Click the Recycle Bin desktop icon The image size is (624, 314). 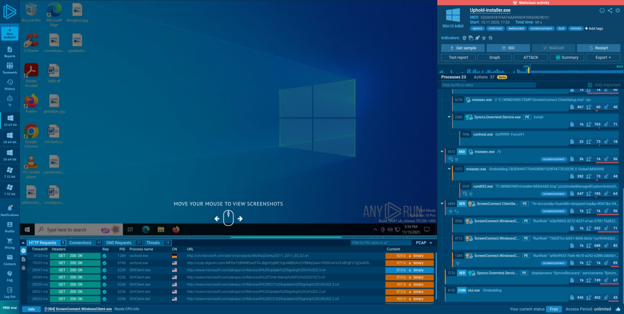click(x=31, y=13)
